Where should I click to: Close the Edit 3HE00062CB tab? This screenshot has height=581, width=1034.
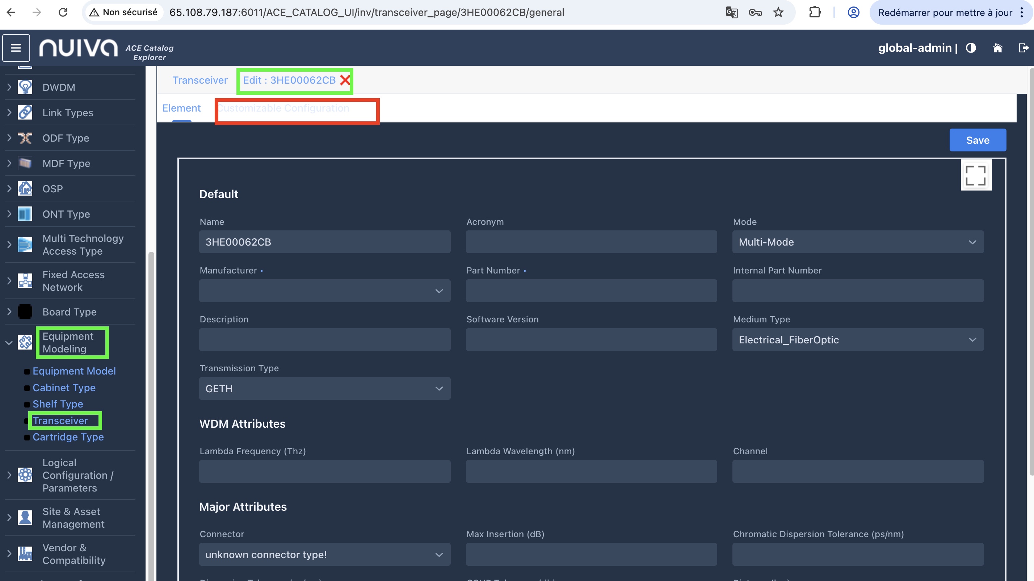pyautogui.click(x=345, y=80)
